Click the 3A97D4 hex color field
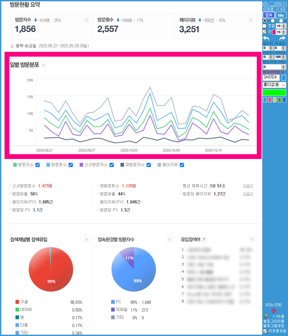The image size is (288, 336). coord(271,78)
